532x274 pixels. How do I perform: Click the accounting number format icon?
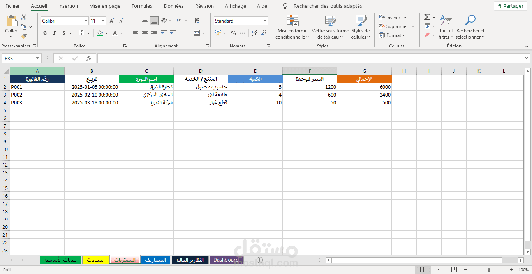click(218, 33)
